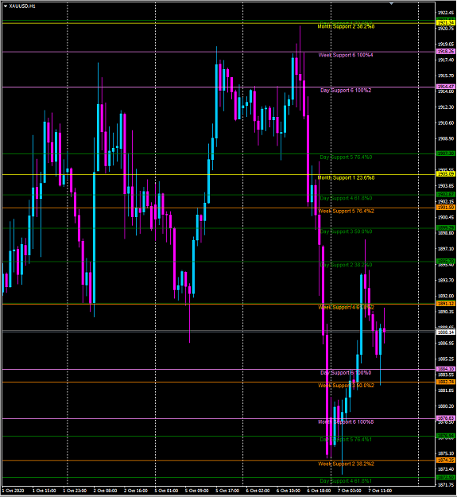Click the orange 1874.35 price tag
The height and width of the screenshot is (497, 457).
446,460
